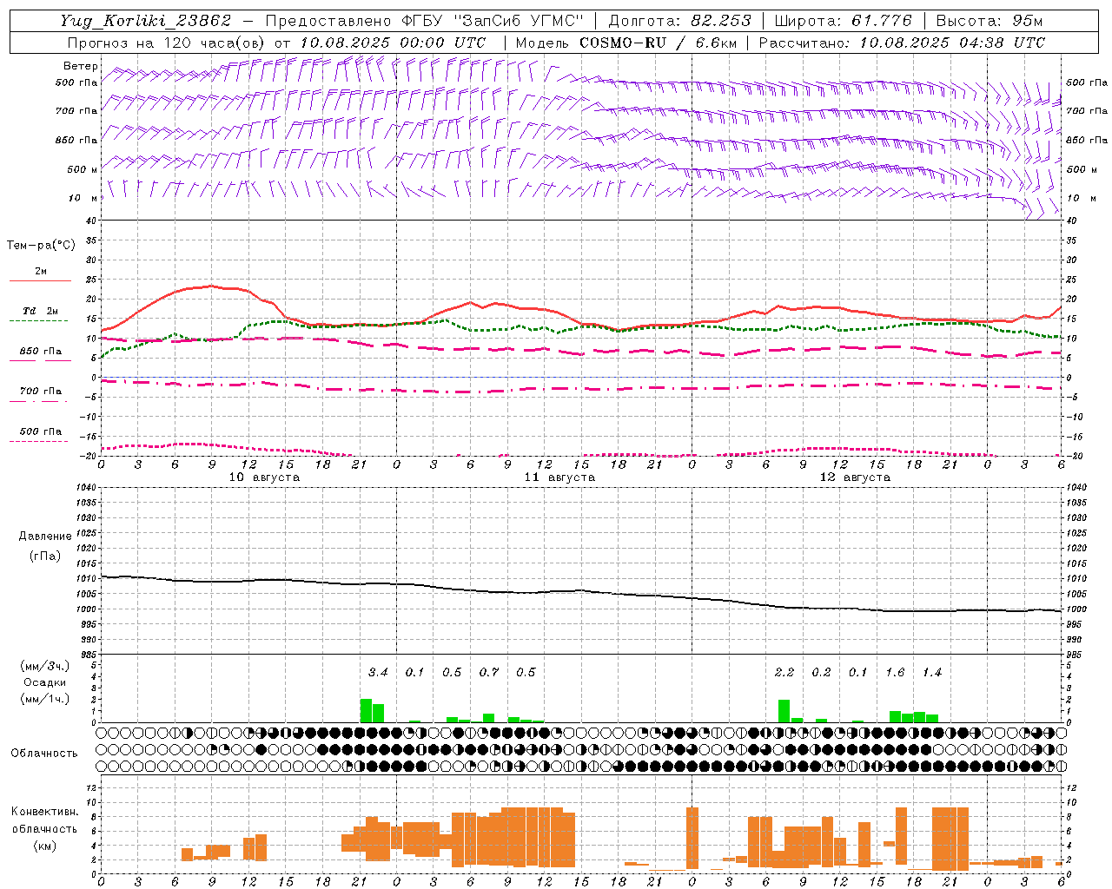Click the 11 августа date label
1112x889 pixels.
tap(559, 477)
